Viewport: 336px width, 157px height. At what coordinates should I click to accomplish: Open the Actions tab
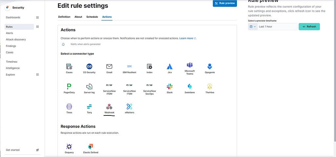107,17
